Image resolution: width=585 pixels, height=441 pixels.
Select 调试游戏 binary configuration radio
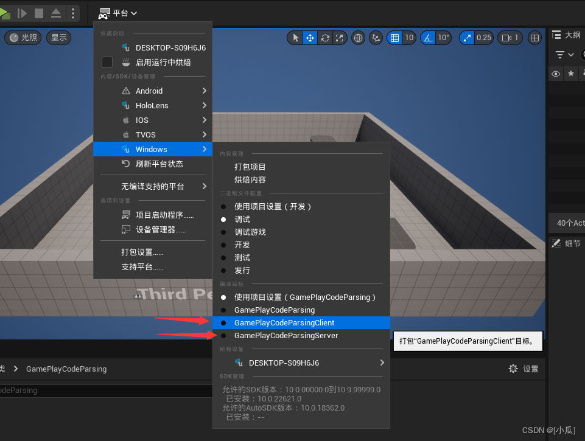(301, 232)
